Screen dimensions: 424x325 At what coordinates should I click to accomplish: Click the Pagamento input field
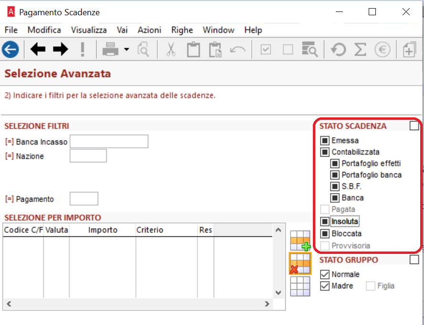coord(84,199)
